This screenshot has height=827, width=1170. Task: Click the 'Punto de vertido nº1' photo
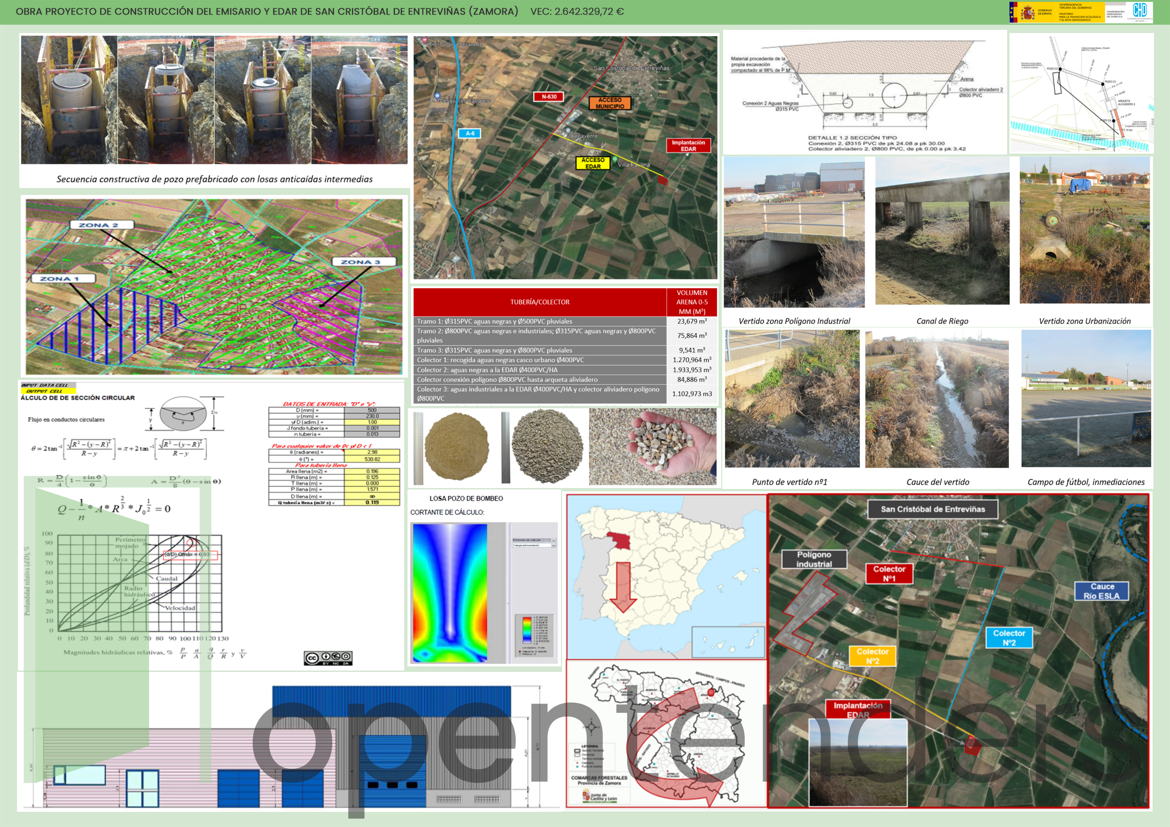point(792,399)
